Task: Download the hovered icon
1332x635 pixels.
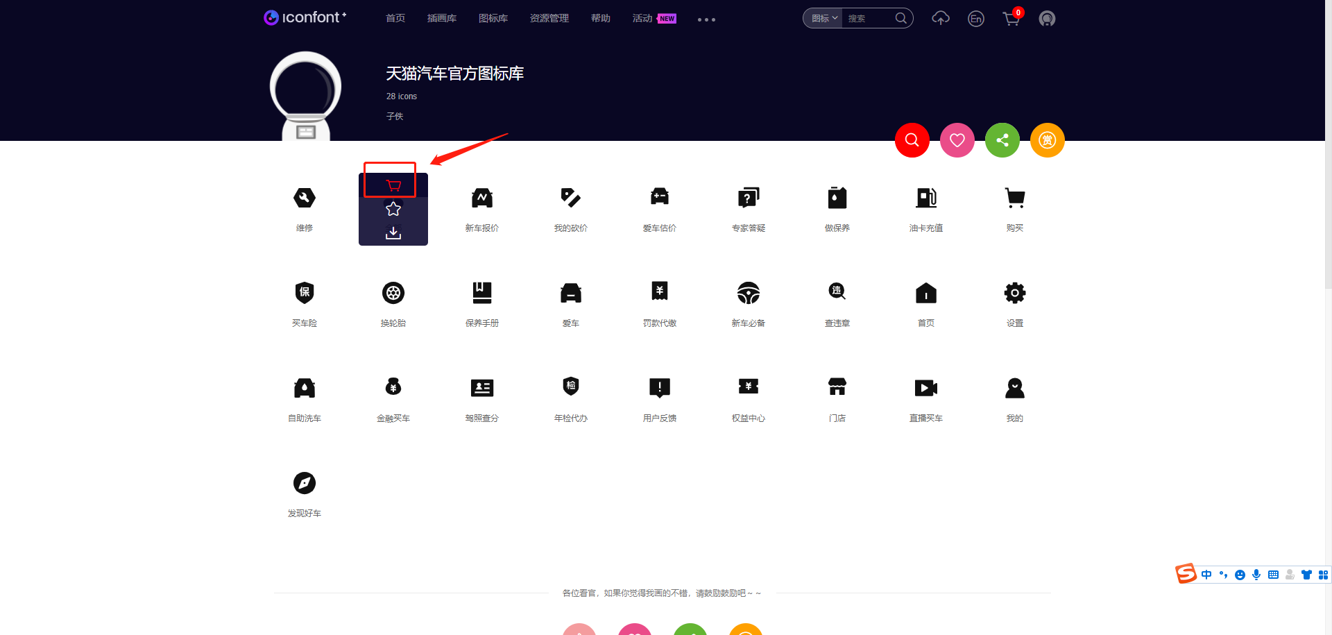Action: coord(393,232)
